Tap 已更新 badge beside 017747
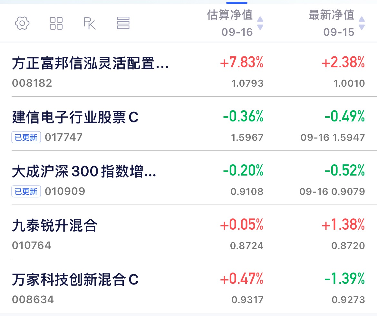This screenshot has height=316, width=377. click(26, 138)
